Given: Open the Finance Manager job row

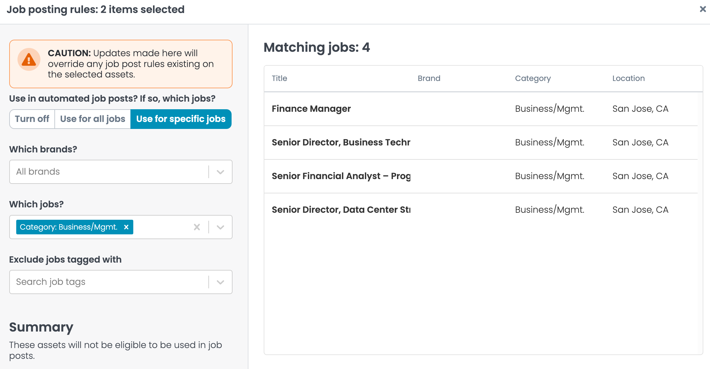Looking at the screenshot, I should click(311, 109).
